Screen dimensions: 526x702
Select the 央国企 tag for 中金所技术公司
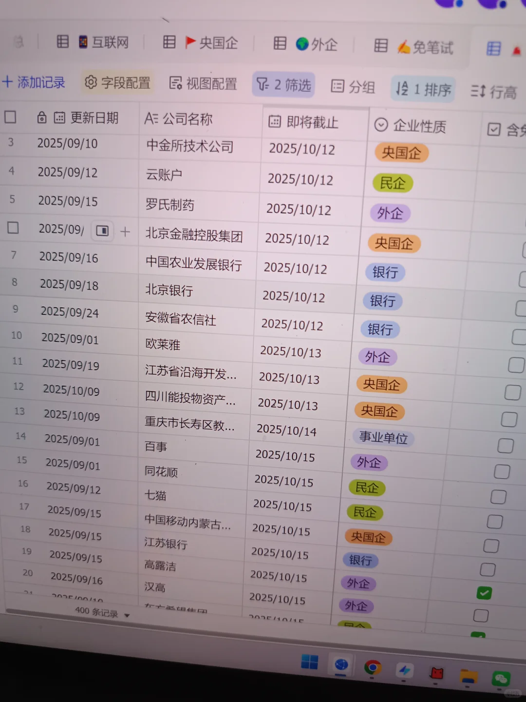click(401, 153)
